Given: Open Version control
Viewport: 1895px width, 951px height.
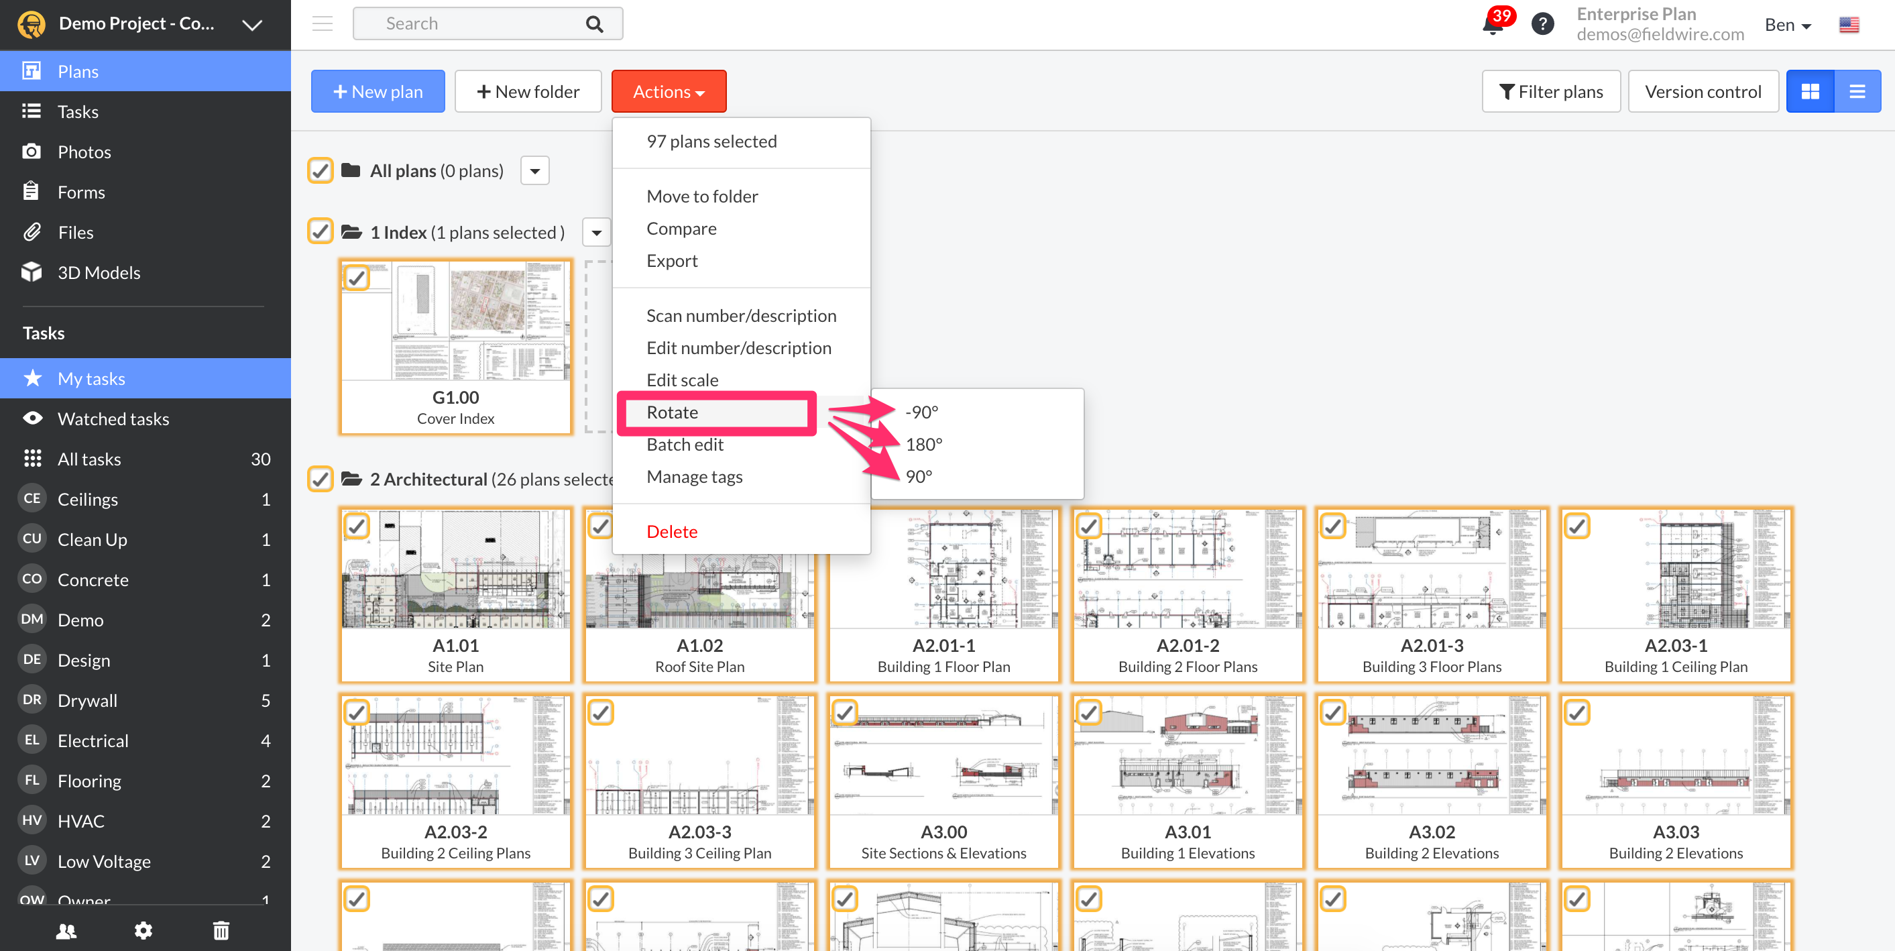Looking at the screenshot, I should click(1703, 91).
